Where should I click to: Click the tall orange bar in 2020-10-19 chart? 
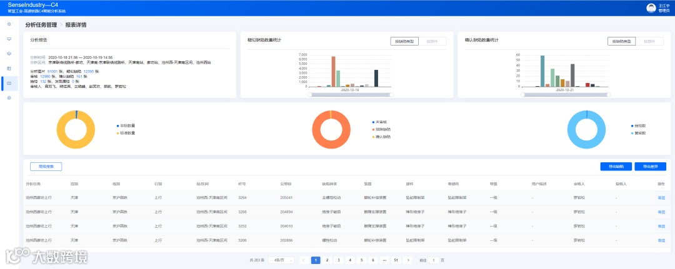click(333, 71)
